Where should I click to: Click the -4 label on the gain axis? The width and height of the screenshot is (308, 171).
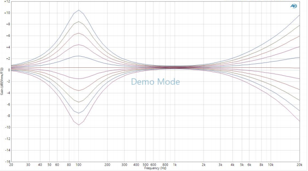pos(8,93)
